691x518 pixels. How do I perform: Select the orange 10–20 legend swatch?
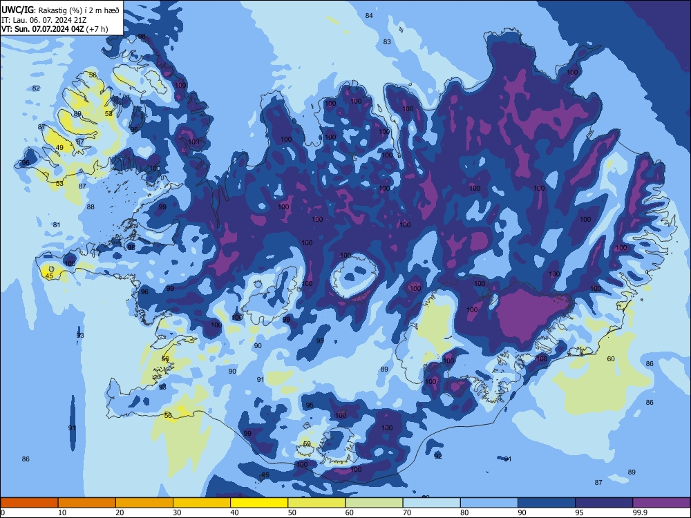coord(87,503)
